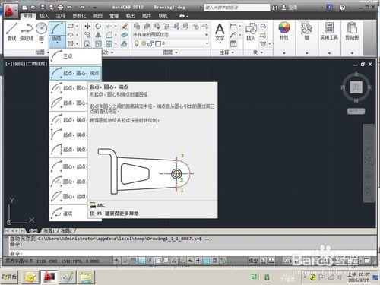Click the Save icon in quick access toolbar
Image resolution: width=380 pixels, height=285 pixels.
click(x=43, y=8)
